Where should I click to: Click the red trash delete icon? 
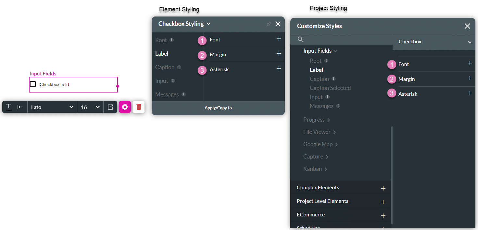(x=139, y=107)
